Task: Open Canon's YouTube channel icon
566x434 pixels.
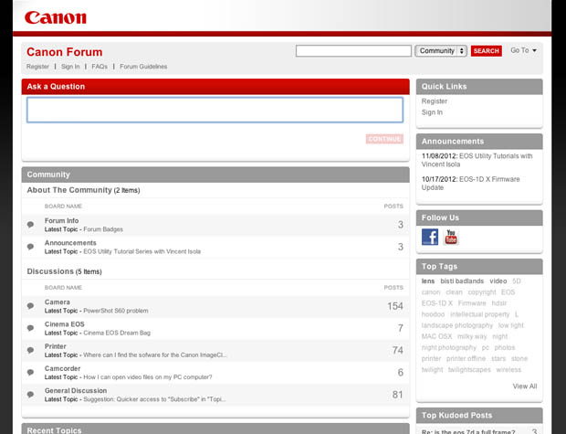Action: pyautogui.click(x=451, y=237)
